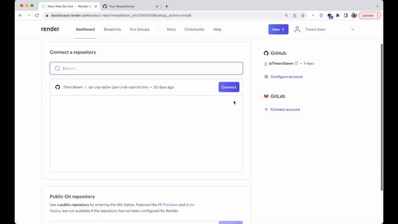
Task: Click the zoom magnifier icon in address bar
Action: pos(286,16)
